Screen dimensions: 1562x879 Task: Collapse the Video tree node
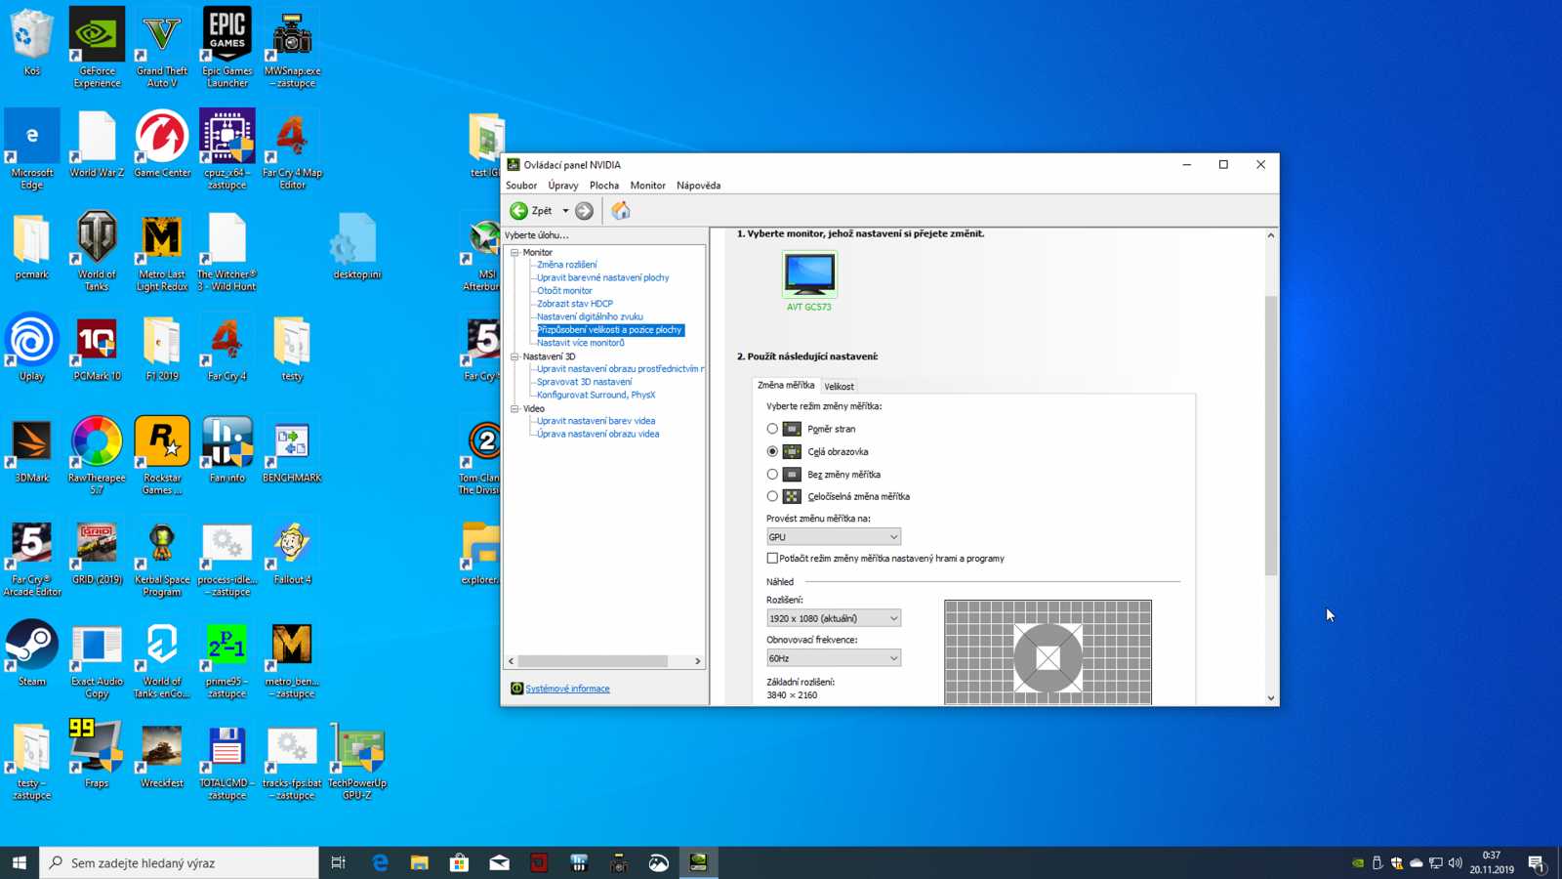tap(514, 408)
